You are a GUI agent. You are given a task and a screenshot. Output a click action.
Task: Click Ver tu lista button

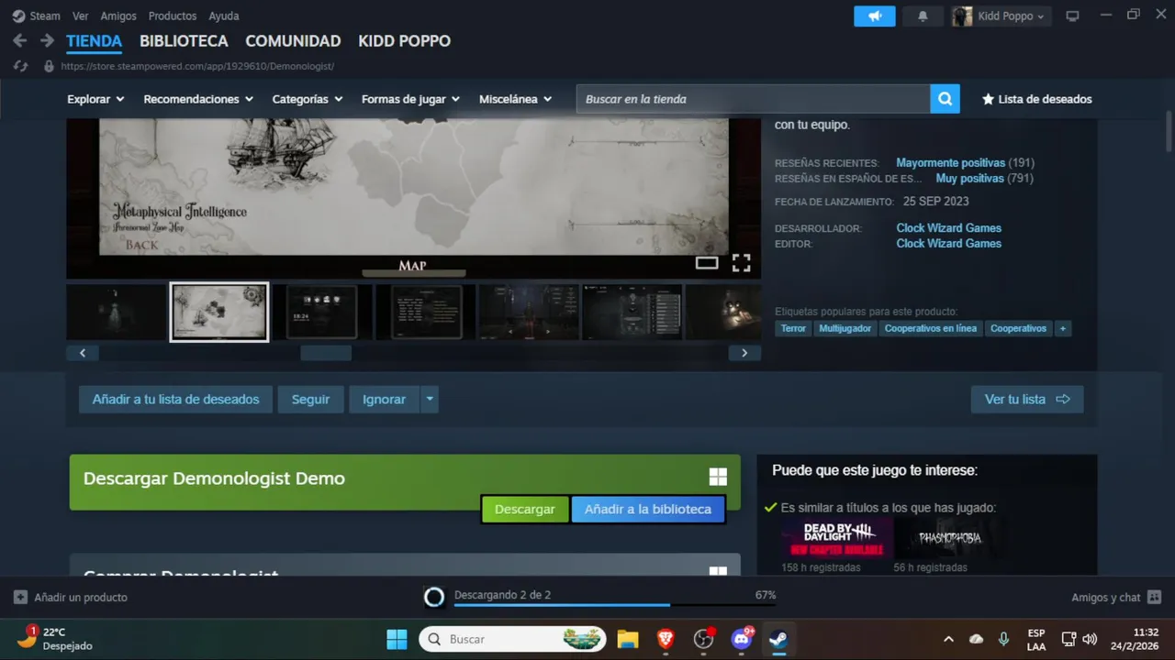pyautogui.click(x=1027, y=400)
